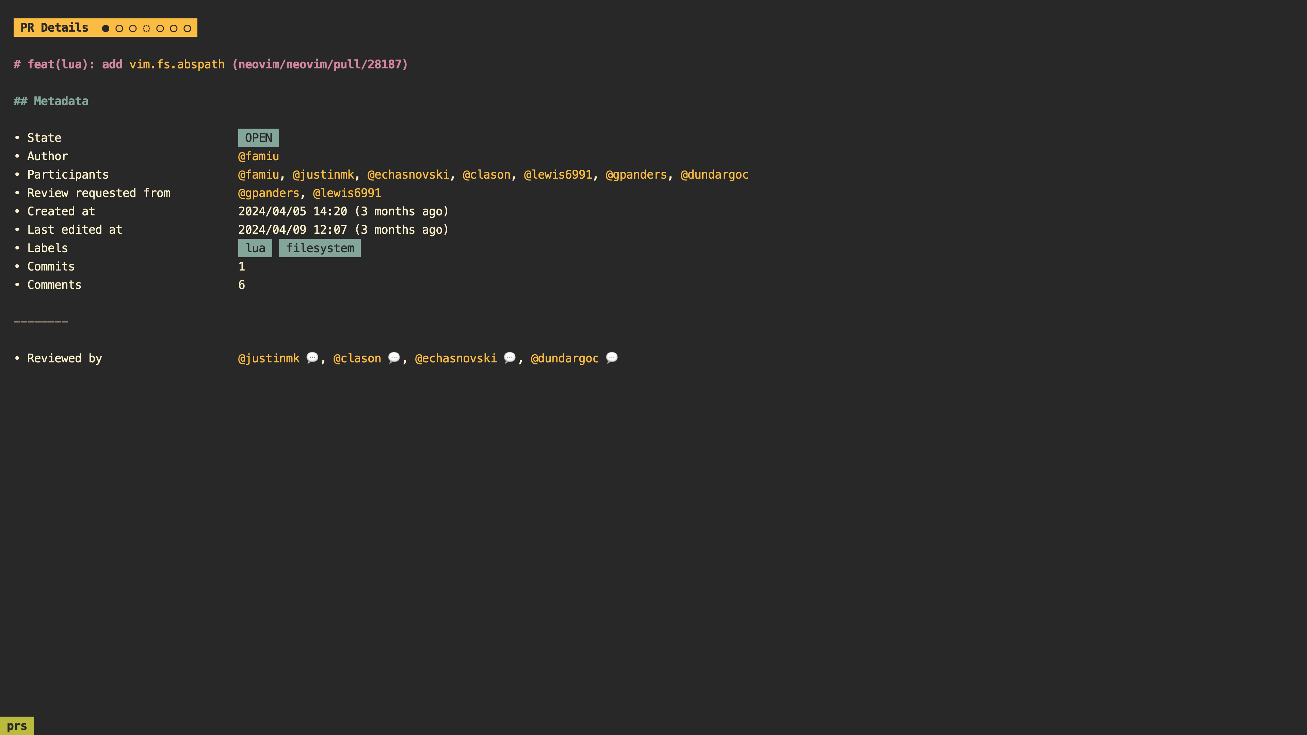The image size is (1307, 735).
Task: Click @gpanders under Review requested from
Action: pos(269,193)
